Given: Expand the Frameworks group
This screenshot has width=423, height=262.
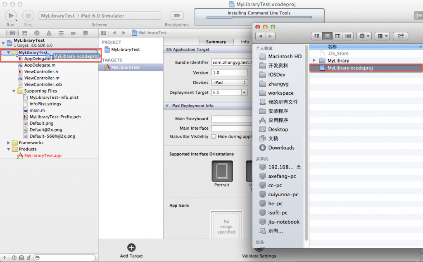Looking at the screenshot, I should point(9,143).
